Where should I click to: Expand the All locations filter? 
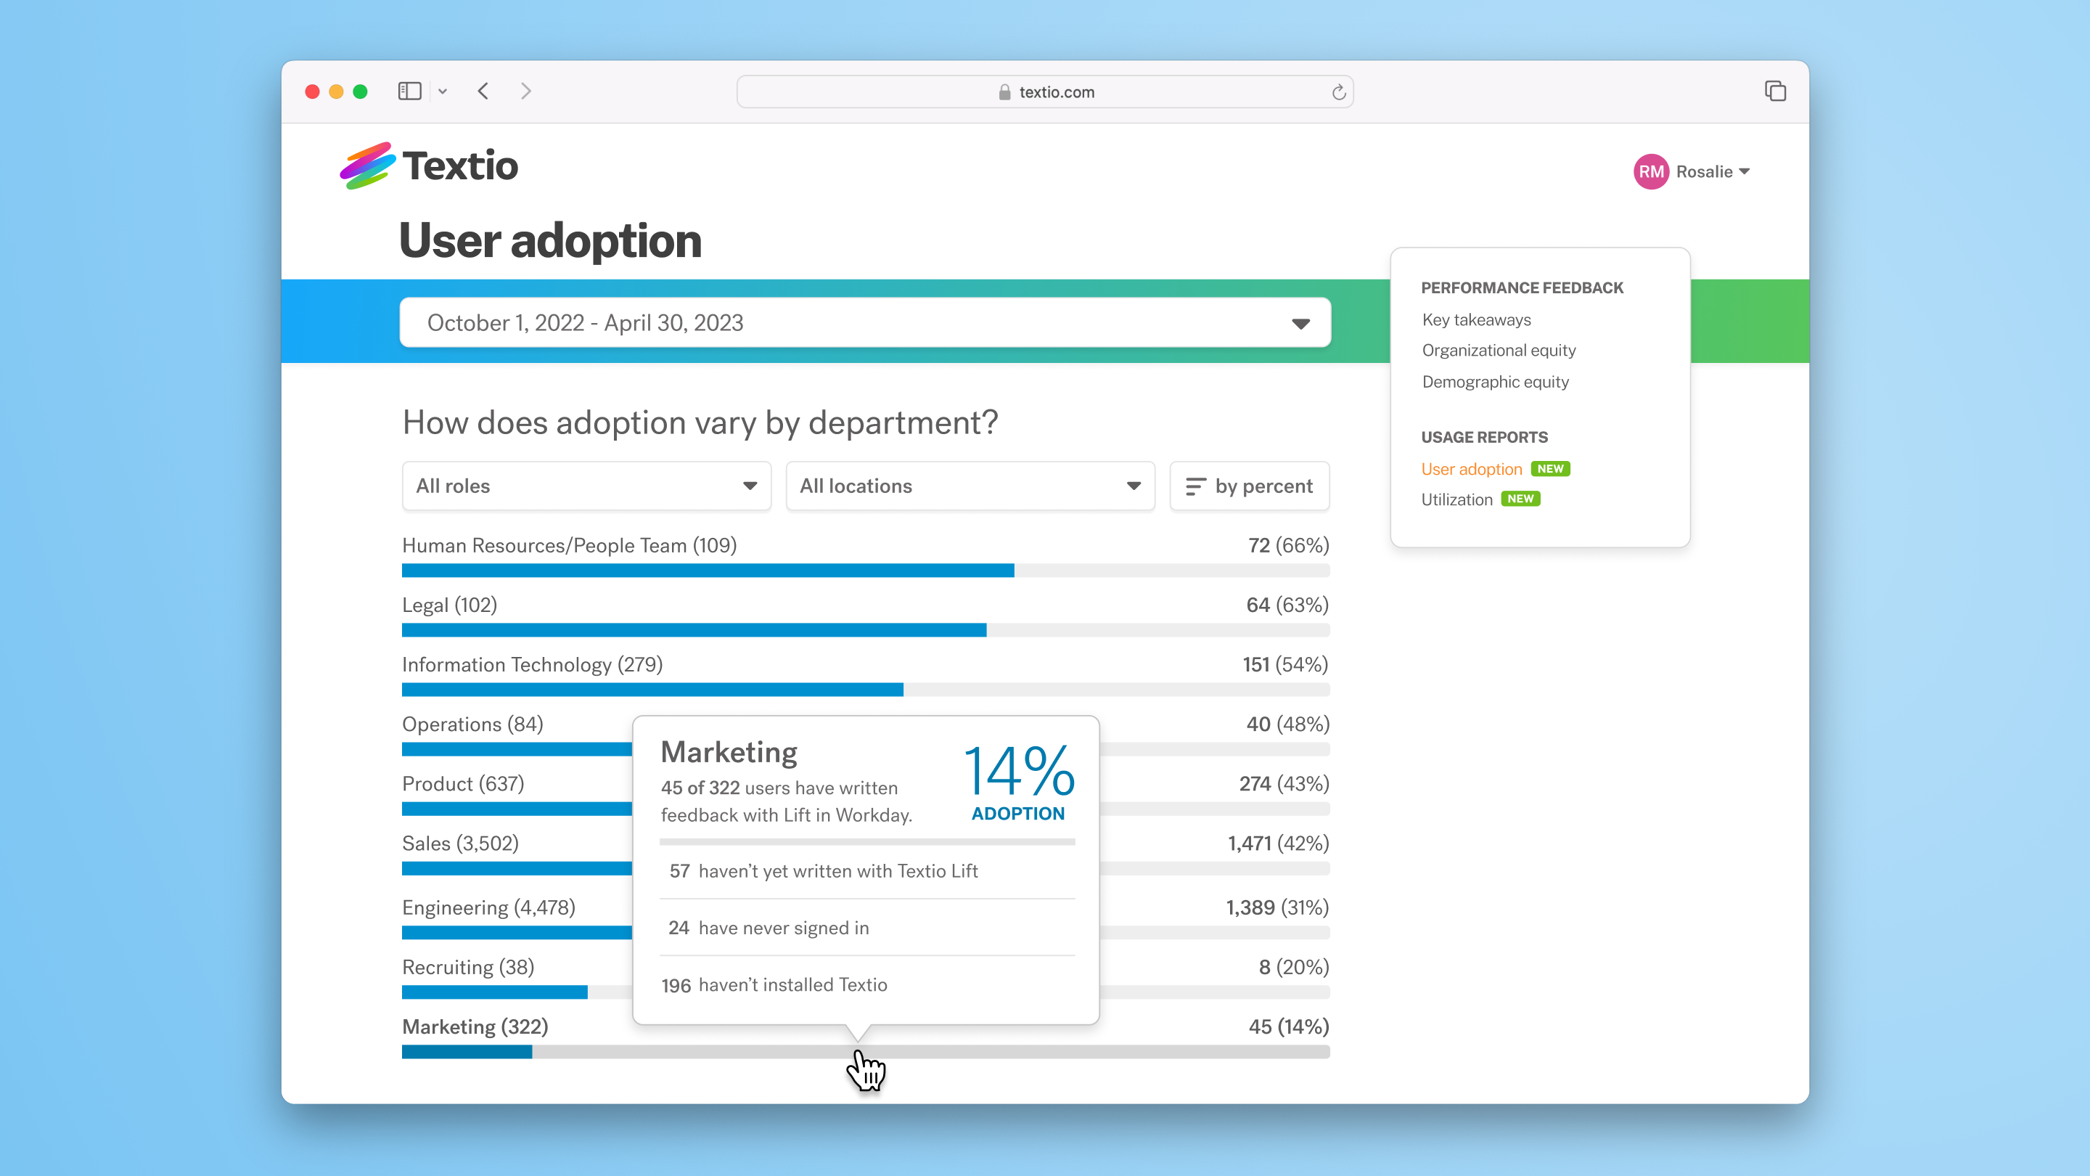coord(970,486)
